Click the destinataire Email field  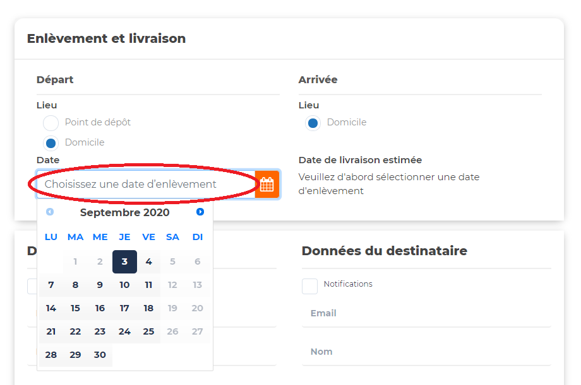pyautogui.click(x=426, y=313)
